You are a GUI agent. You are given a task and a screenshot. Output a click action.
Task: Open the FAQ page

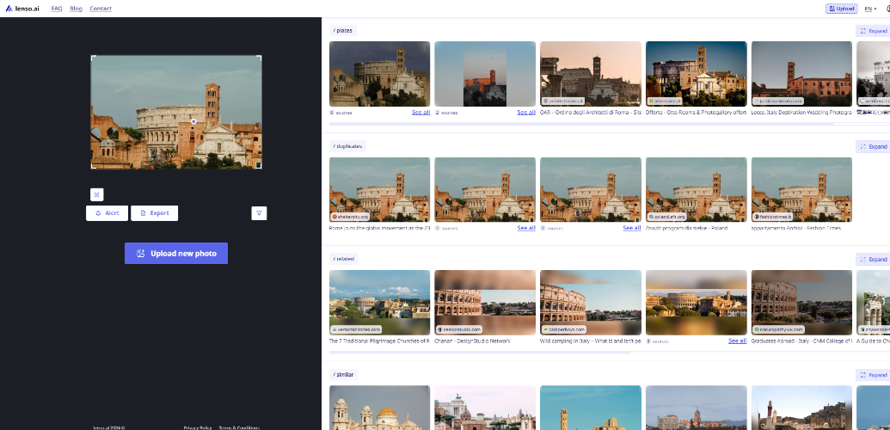pos(57,9)
